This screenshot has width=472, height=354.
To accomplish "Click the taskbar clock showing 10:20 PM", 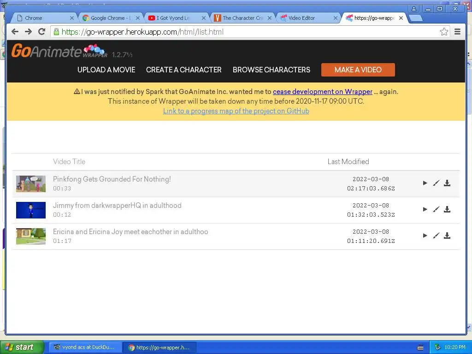I will click(455, 348).
